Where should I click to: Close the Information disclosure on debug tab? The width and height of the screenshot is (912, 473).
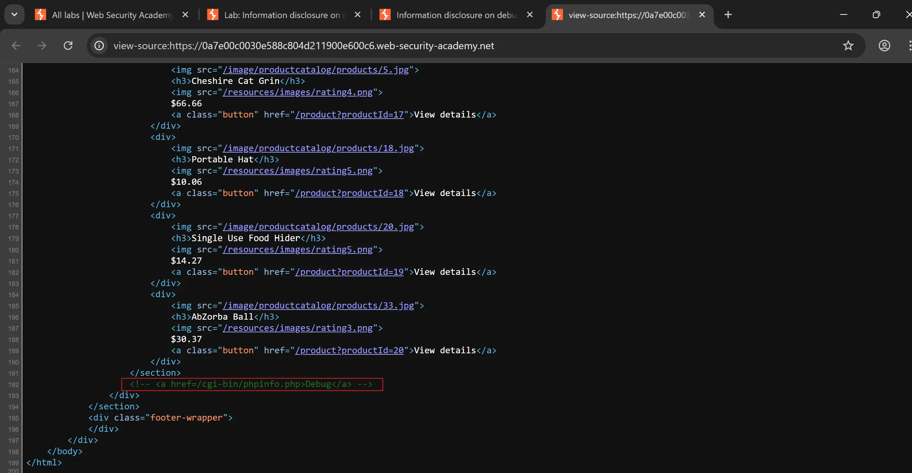530,15
